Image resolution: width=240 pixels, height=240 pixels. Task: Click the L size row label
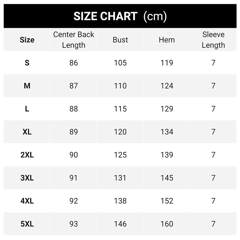[x=27, y=109]
